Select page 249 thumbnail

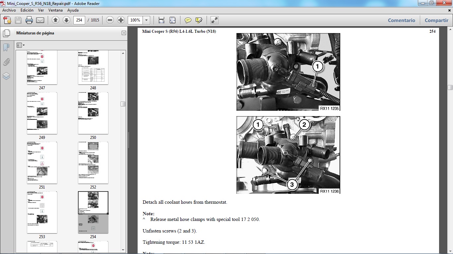tap(42, 113)
